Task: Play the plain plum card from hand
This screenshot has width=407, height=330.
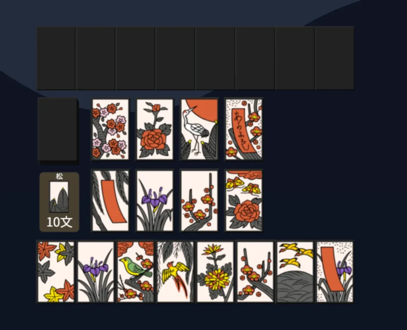Action: 255,272
